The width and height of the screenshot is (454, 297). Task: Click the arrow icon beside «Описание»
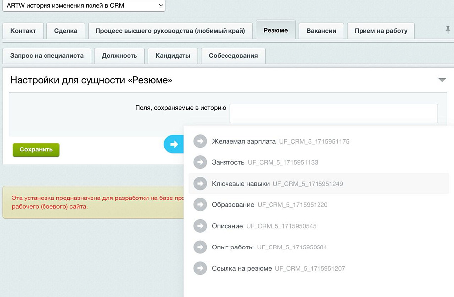200,226
